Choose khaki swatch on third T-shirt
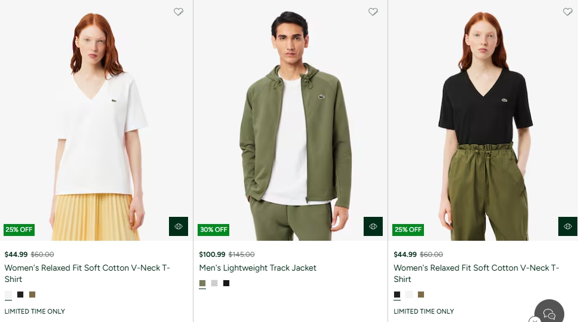The width and height of the screenshot is (578, 322). click(421, 295)
